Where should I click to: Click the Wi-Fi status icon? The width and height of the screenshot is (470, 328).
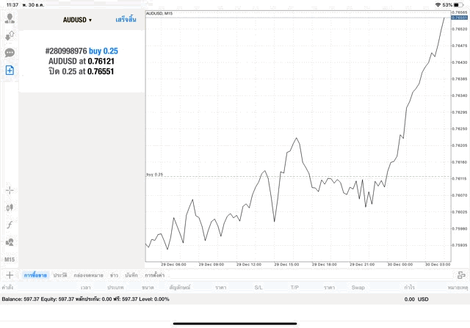tap(438, 5)
